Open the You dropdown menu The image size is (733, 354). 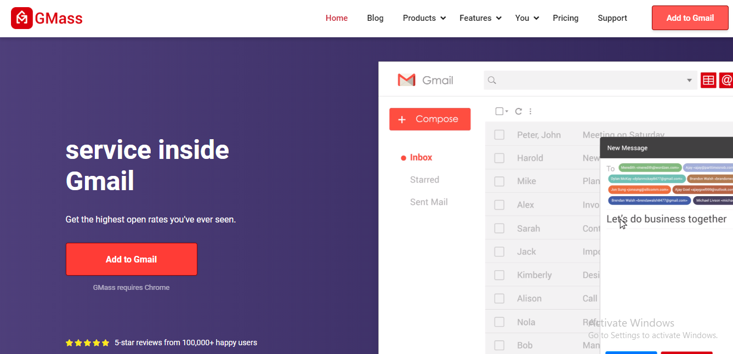coord(527,18)
